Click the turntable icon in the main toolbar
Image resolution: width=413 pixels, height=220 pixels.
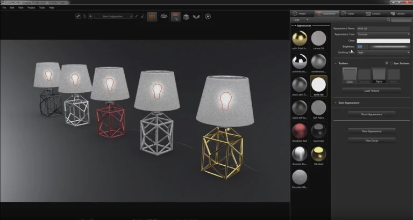164,16
